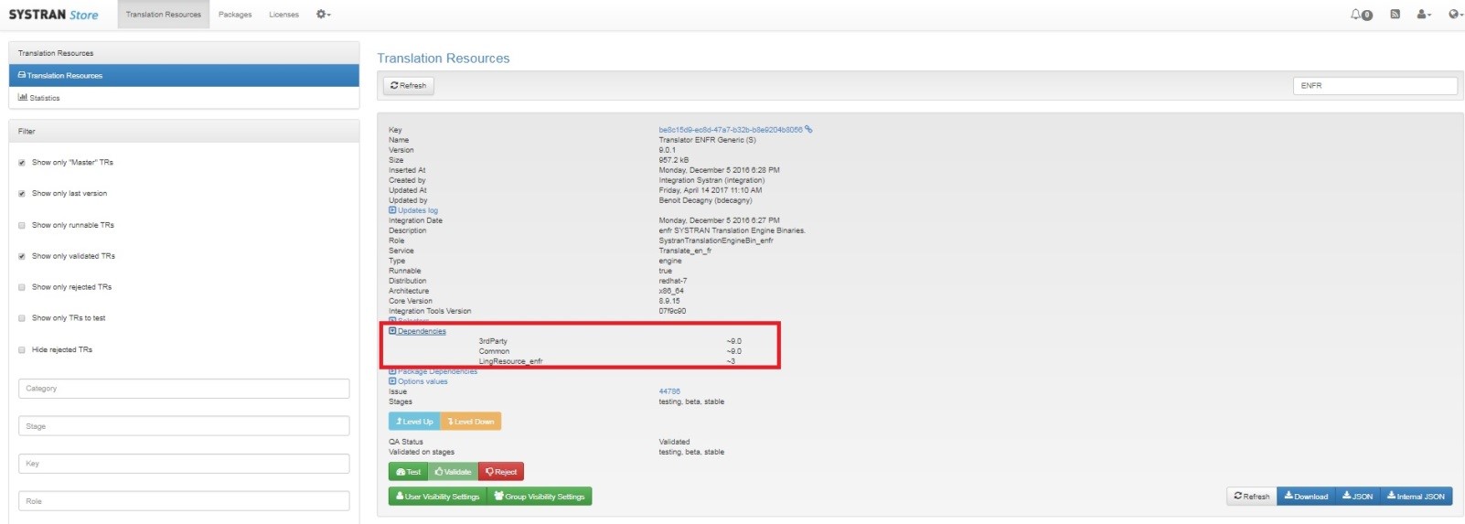The image size is (1465, 524).
Task: Select the service value Translate_en_fr
Action: (685, 251)
